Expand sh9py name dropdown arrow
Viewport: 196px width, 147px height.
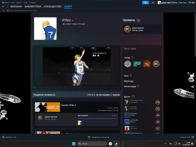coord(72,21)
